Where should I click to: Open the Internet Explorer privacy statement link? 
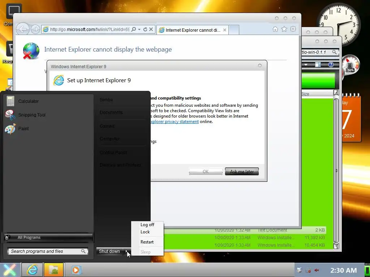click(x=175, y=122)
